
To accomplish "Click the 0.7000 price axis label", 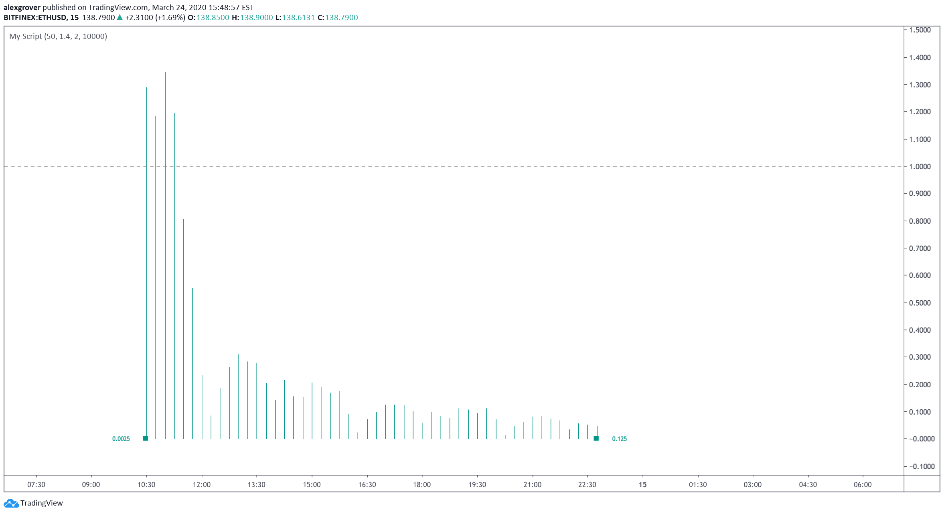I will click(x=920, y=248).
